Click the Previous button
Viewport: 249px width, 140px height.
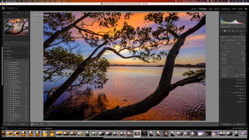226,124
